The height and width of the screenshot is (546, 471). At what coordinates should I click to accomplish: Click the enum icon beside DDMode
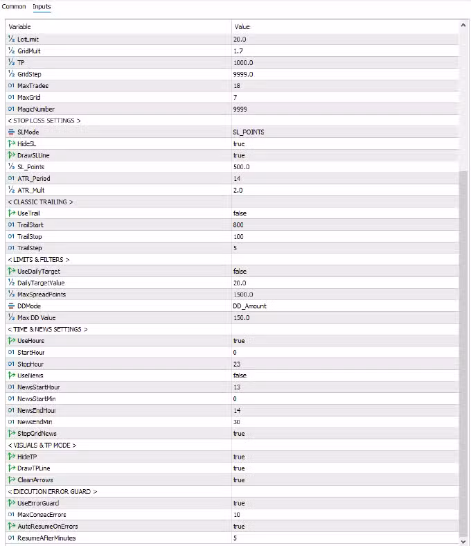point(11,306)
